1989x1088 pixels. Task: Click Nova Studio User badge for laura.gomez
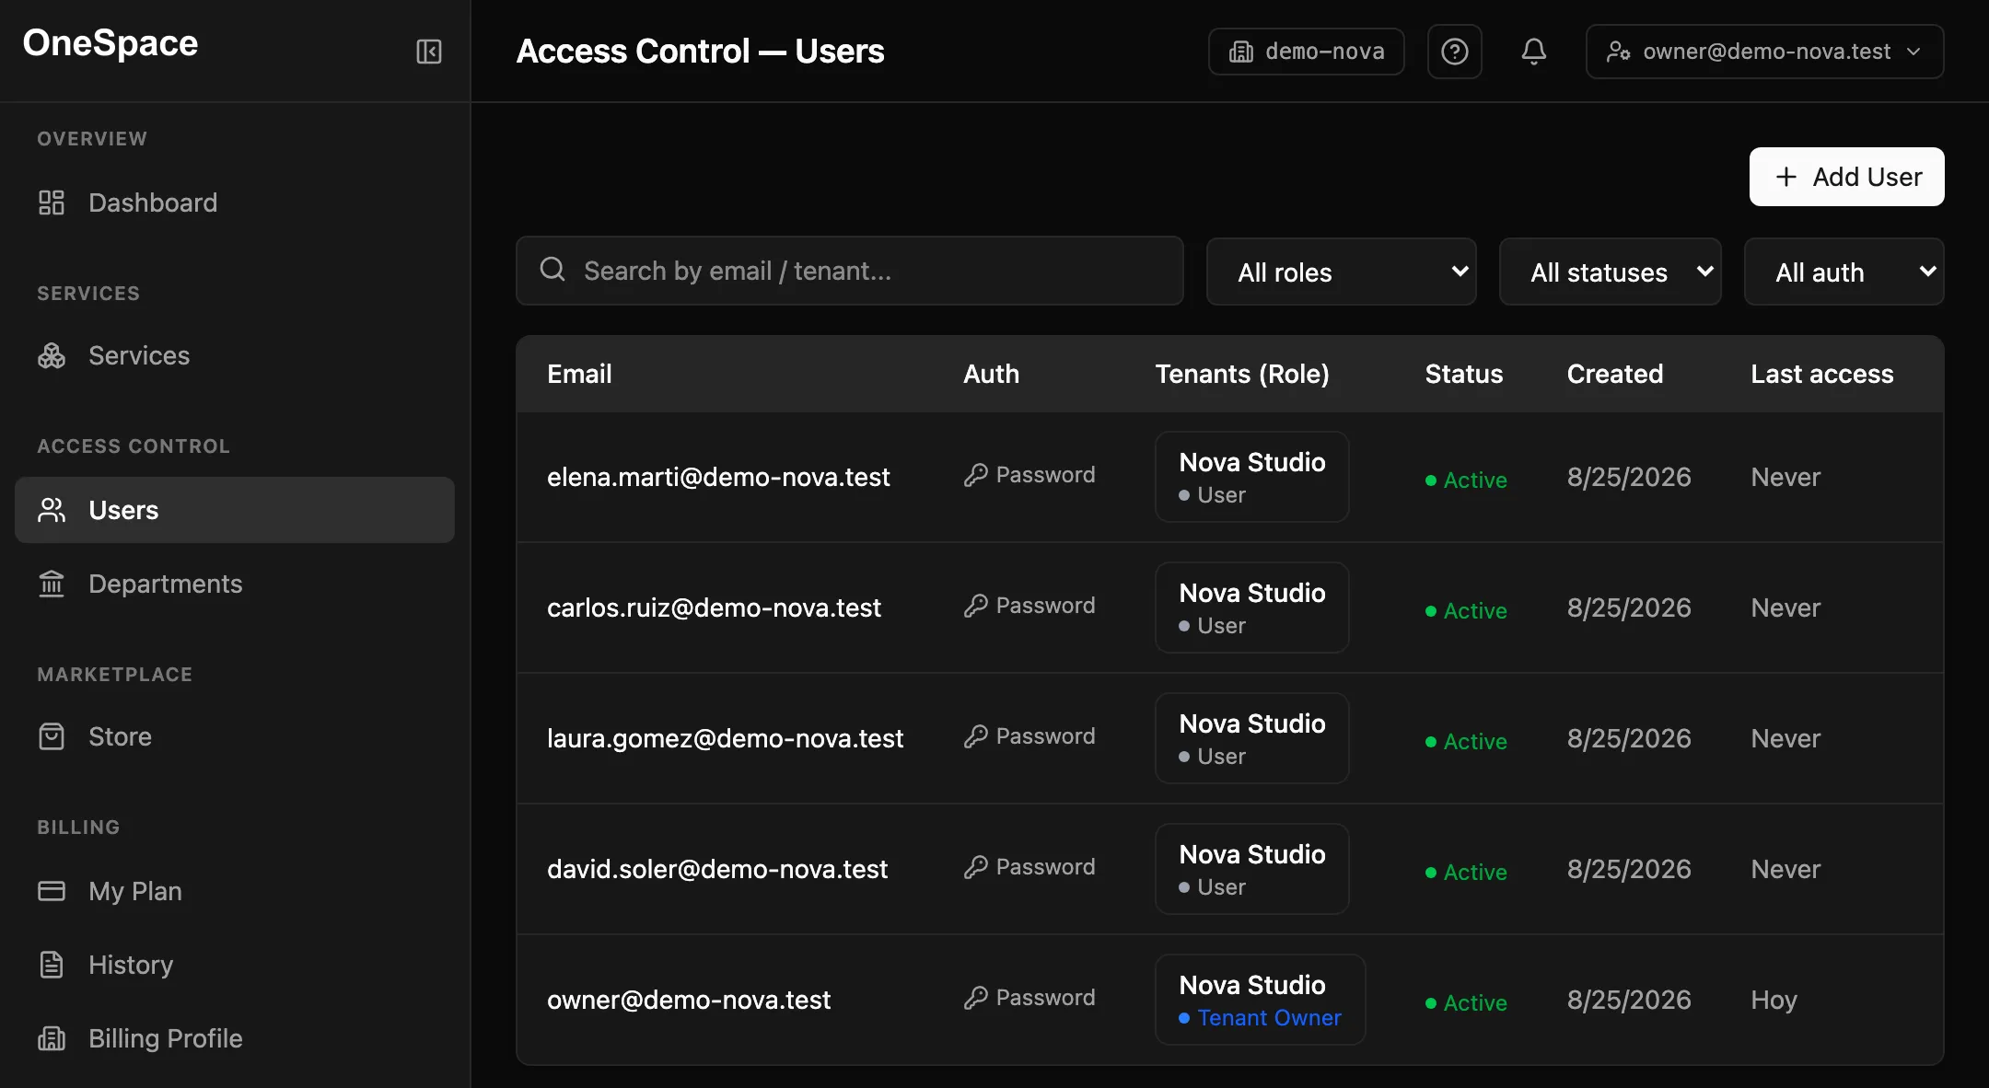coord(1252,738)
